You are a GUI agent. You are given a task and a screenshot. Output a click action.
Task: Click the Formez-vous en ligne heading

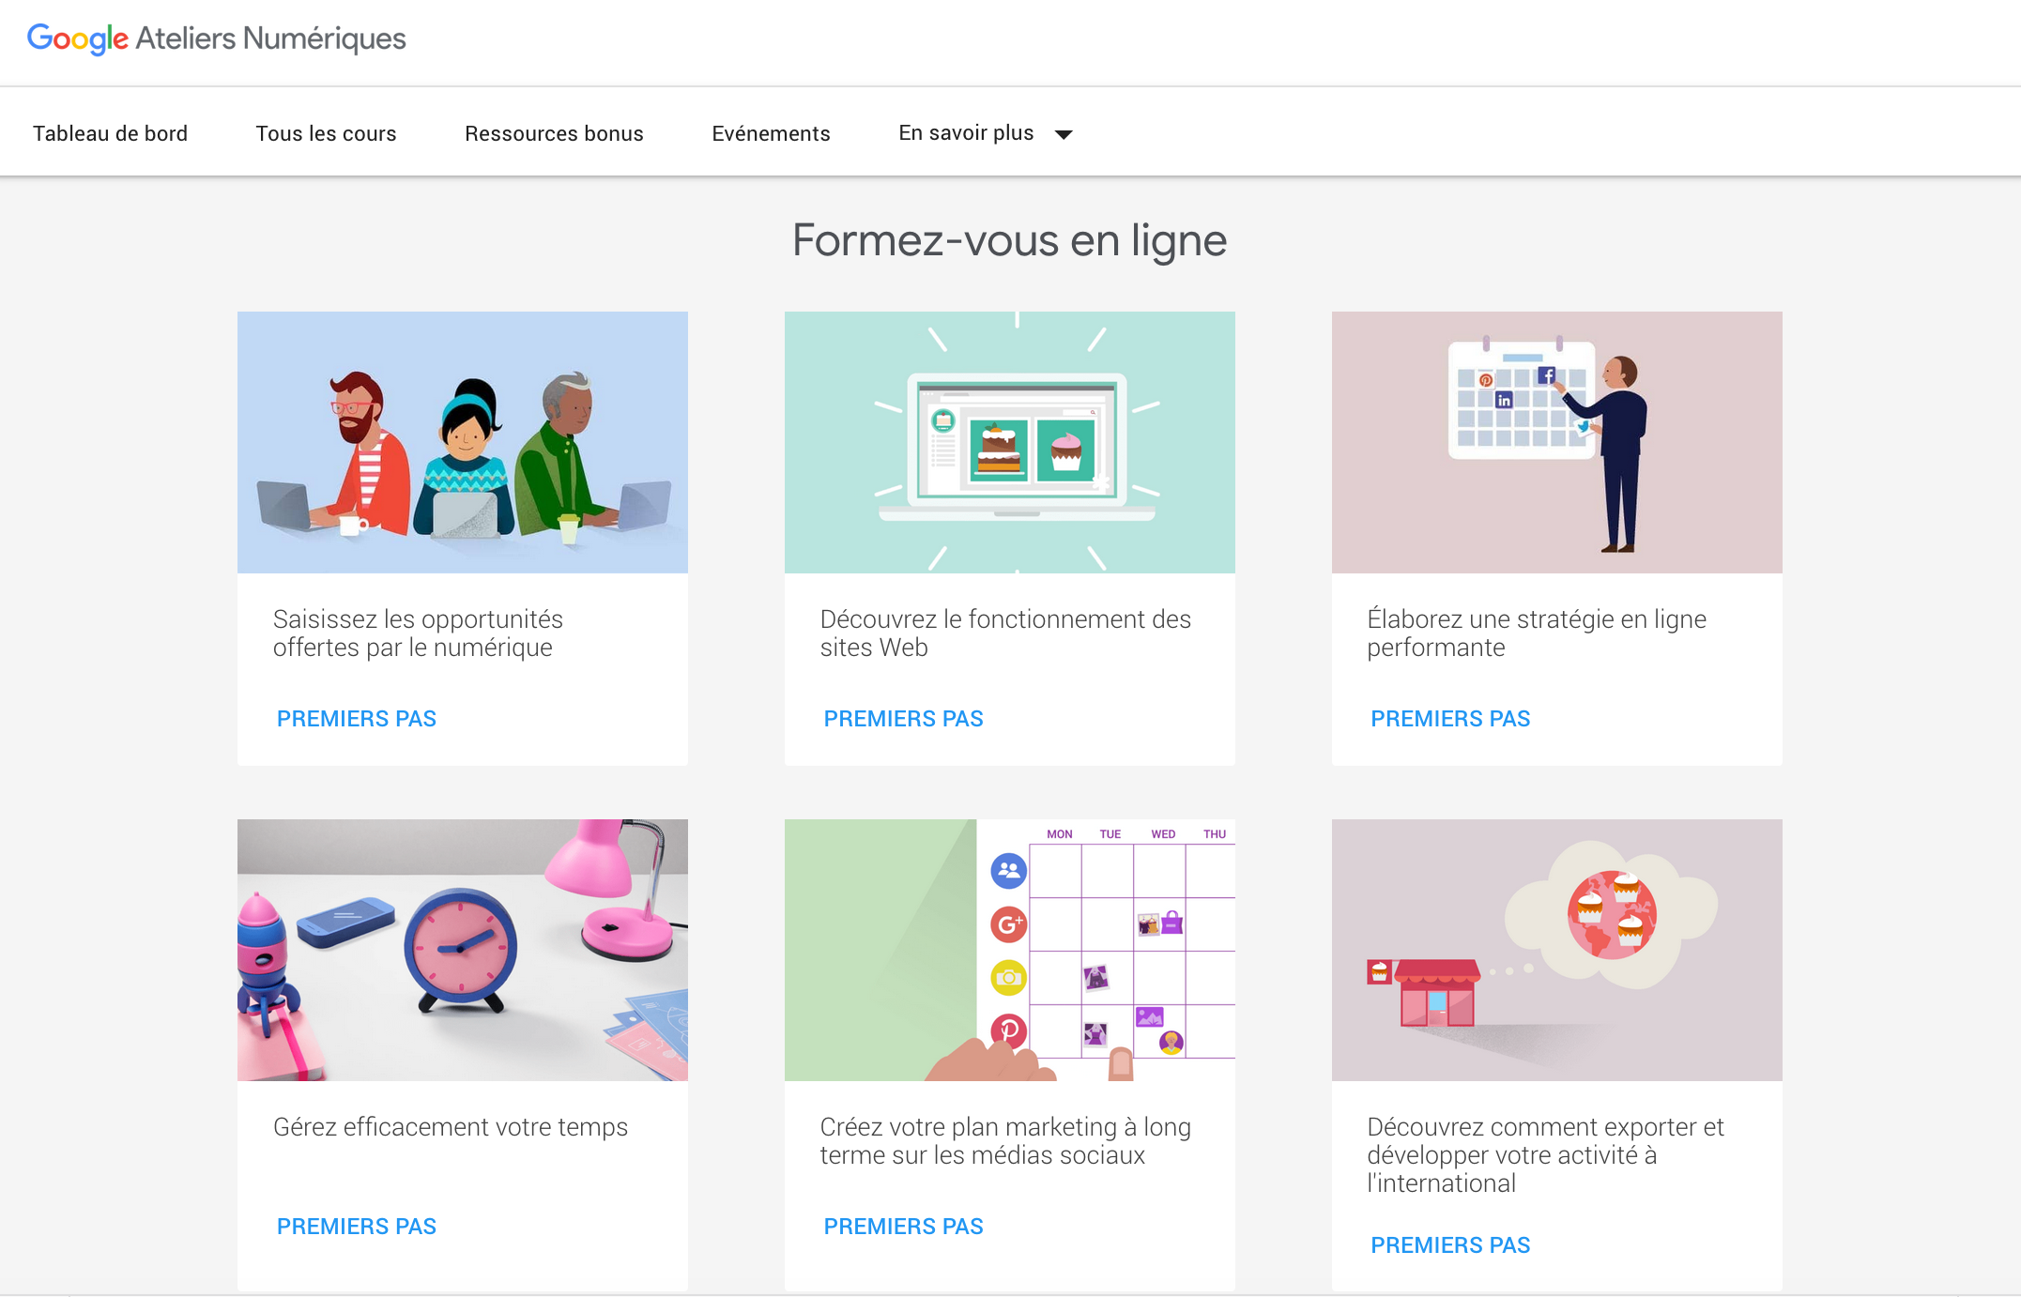tap(1010, 240)
